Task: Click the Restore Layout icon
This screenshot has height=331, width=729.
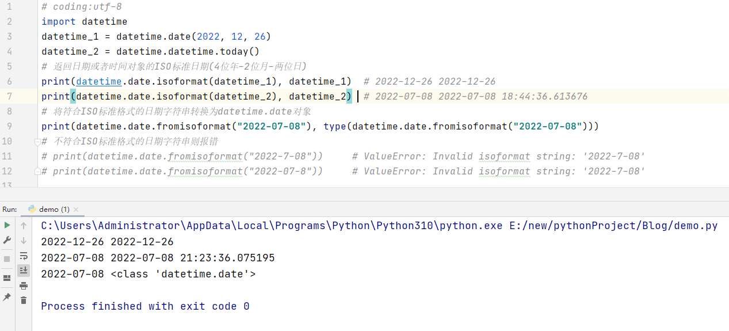Action: pyautogui.click(x=7, y=278)
